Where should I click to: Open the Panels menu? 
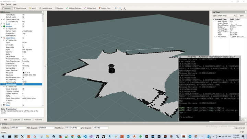click(x=8, y=4)
